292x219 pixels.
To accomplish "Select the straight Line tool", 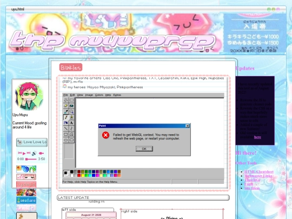I will point(66,129).
